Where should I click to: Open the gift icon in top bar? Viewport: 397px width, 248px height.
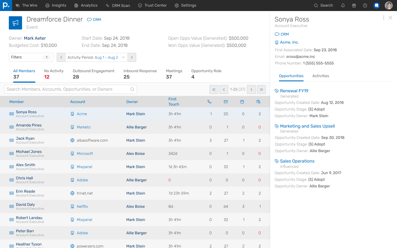pyautogui.click(x=354, y=6)
